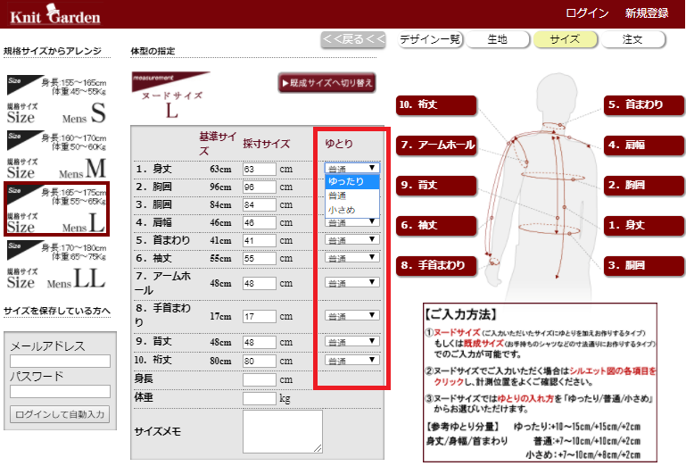Click the 5. 首まわり silhouette label
This screenshot has height=466, width=686.
click(644, 105)
